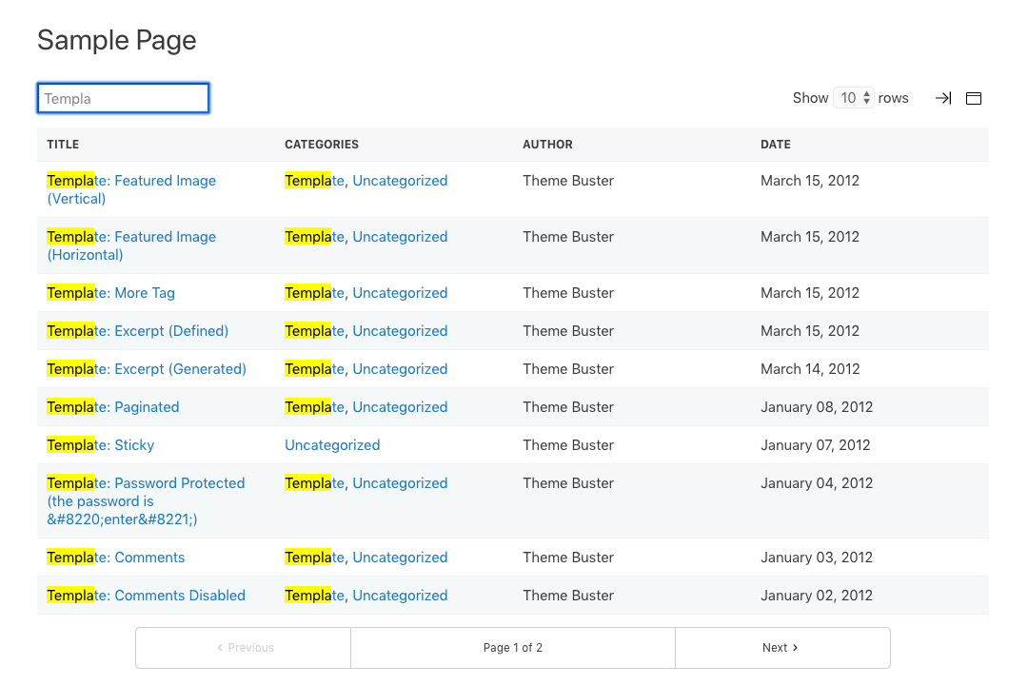Select the date January 04, 2012
Screen dimensions: 1028x685
817,483
